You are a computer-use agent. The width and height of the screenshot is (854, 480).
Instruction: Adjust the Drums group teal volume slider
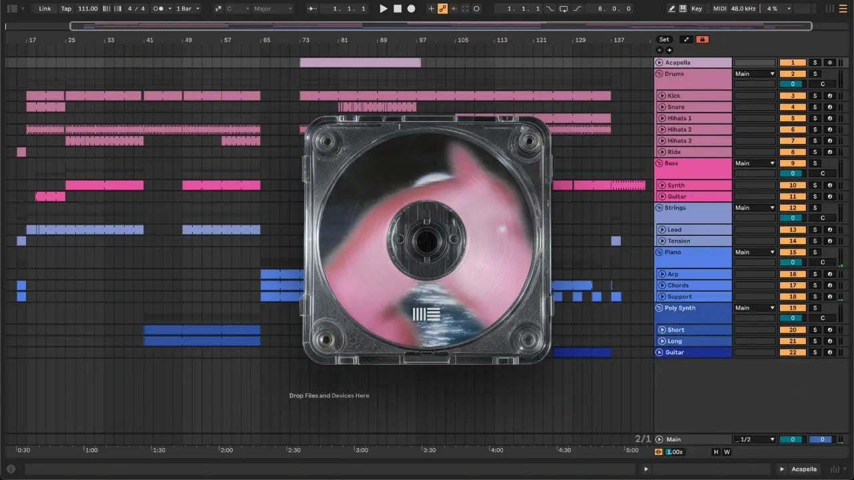coord(793,85)
